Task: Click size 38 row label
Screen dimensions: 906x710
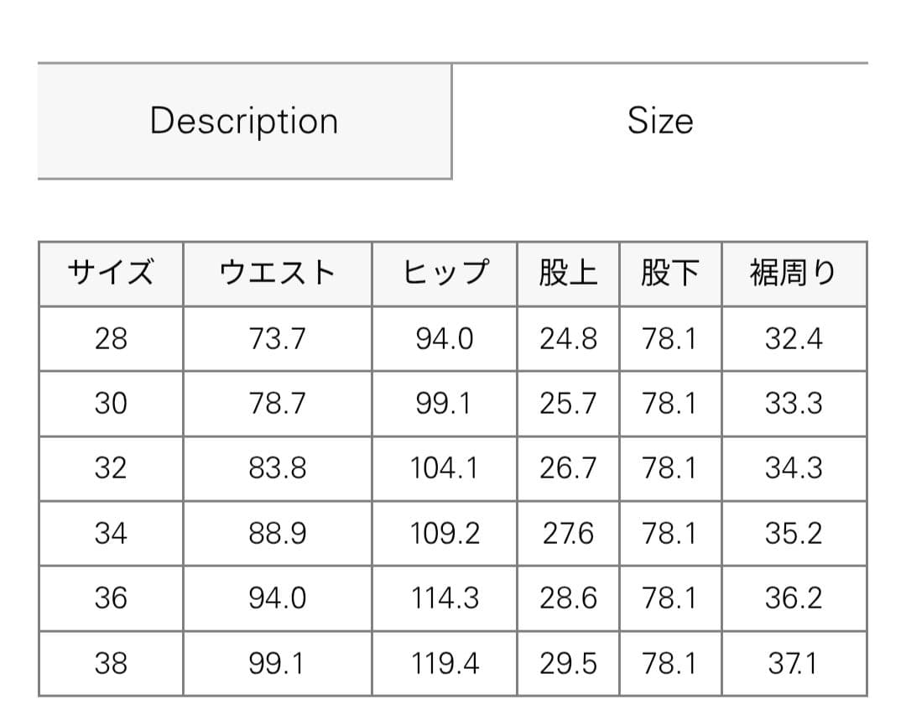Action: pyautogui.click(x=110, y=663)
